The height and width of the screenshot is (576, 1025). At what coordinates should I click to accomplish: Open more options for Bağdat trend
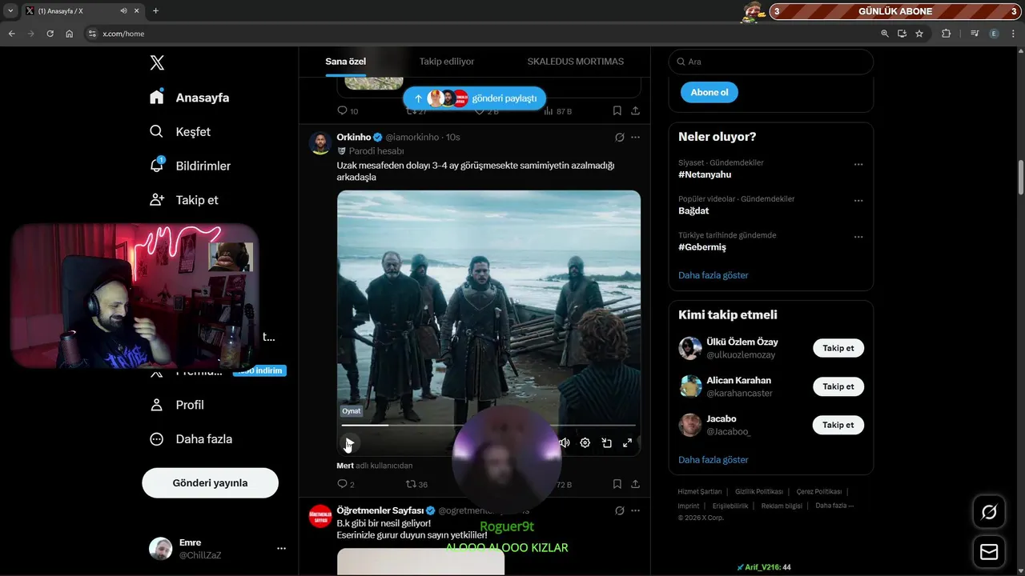(858, 201)
